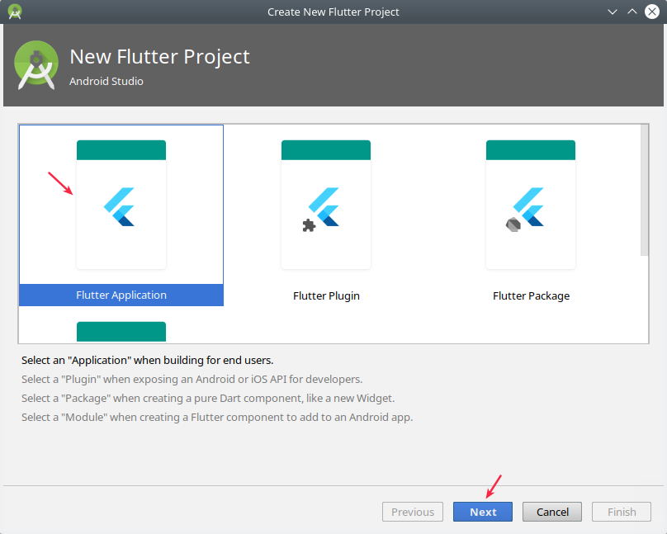This screenshot has width=667, height=534.
Task: Select the partially visible fourth project card
Action: (121, 332)
